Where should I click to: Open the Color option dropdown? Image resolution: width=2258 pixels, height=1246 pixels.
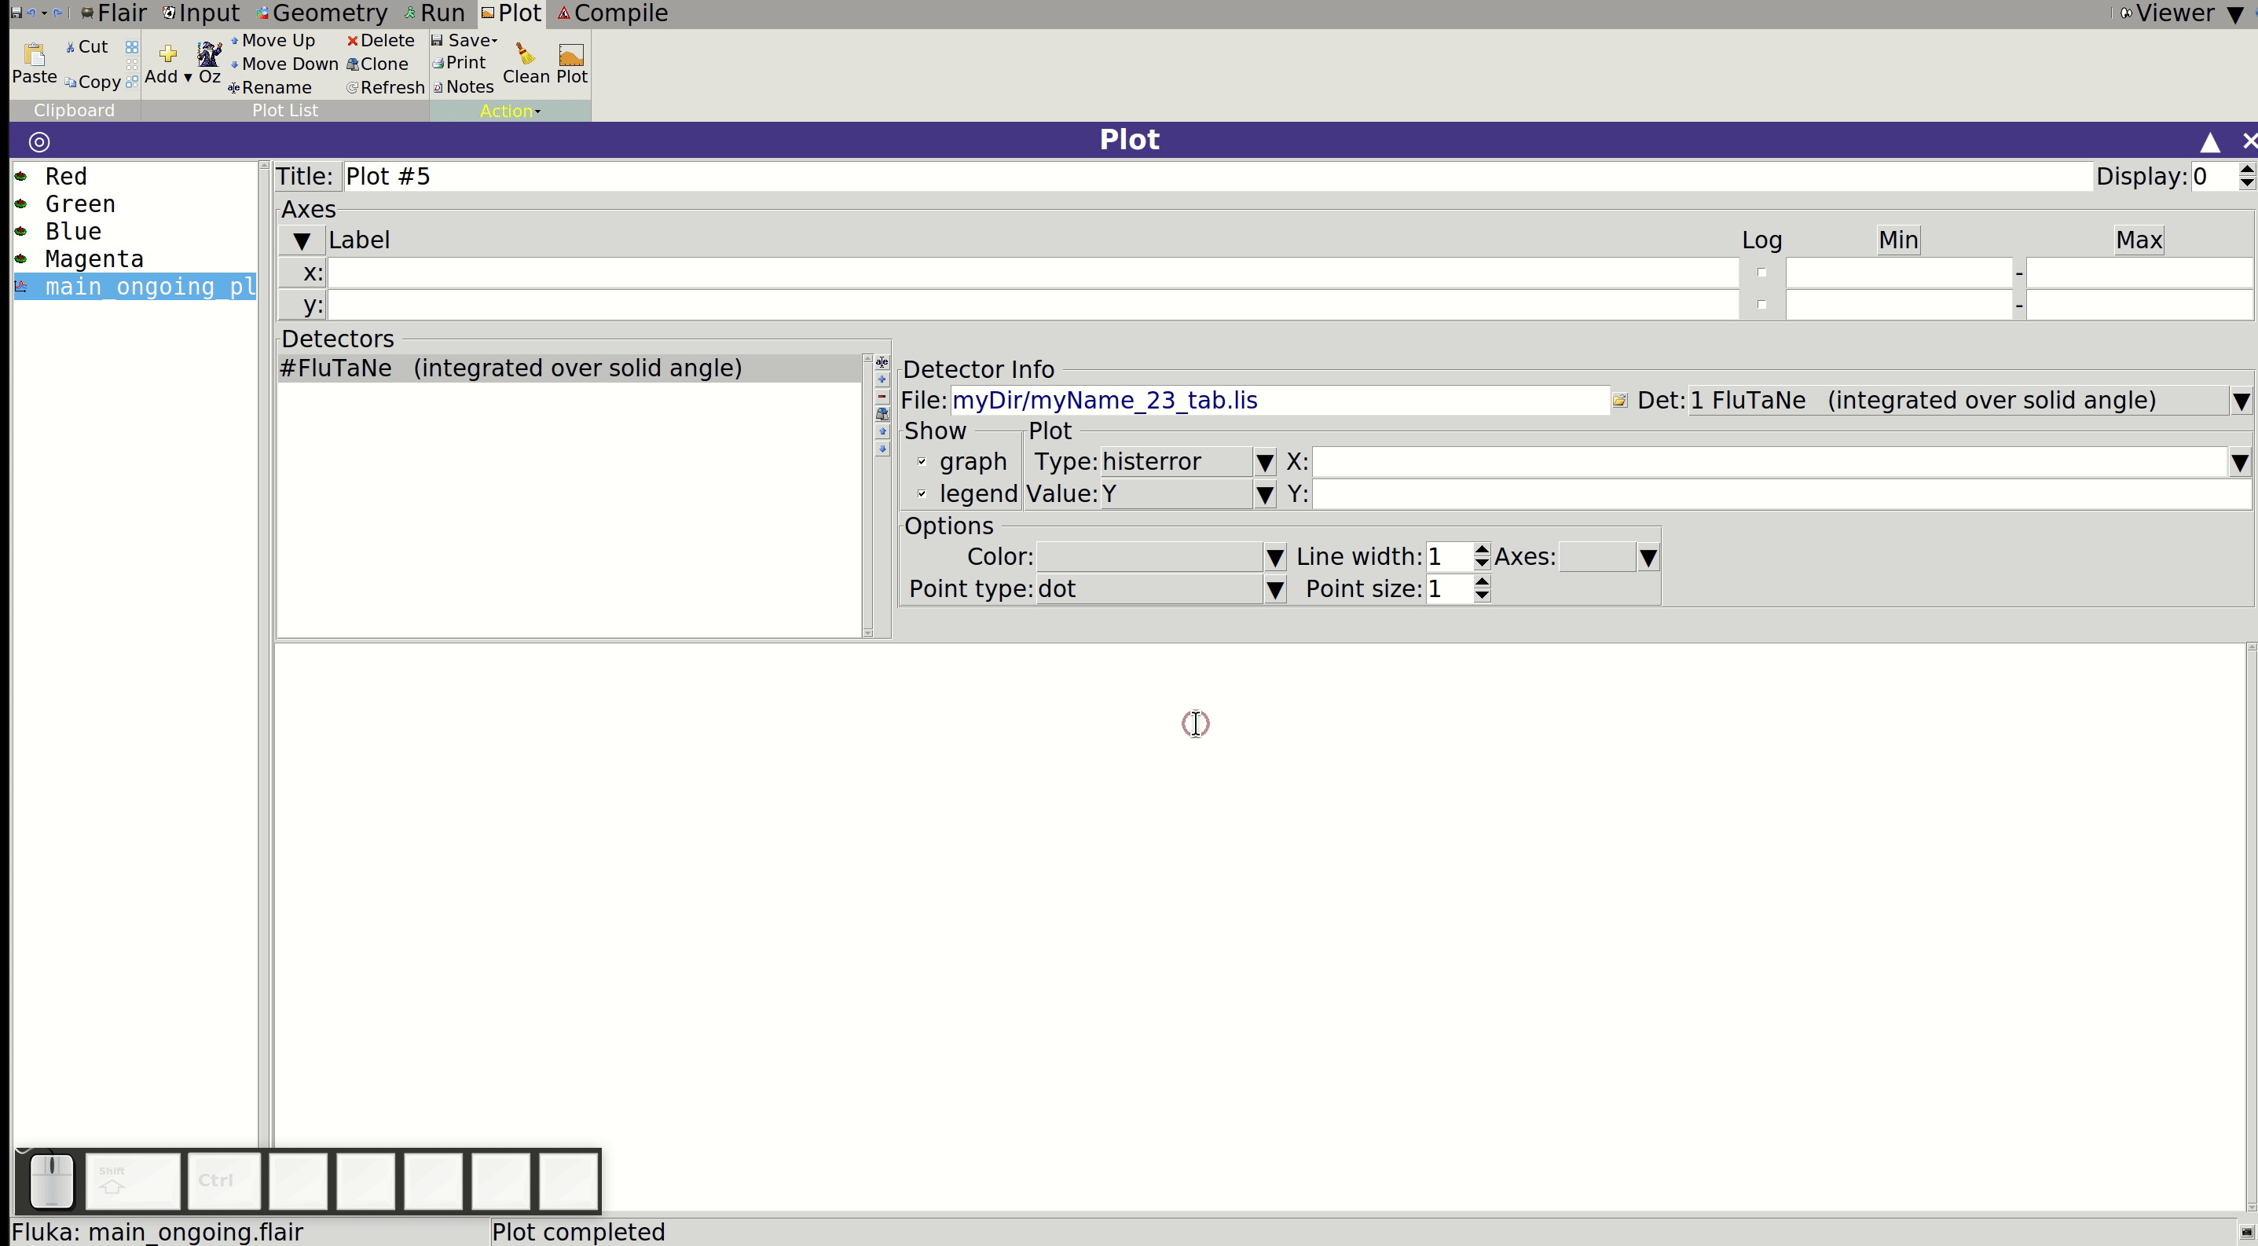coord(1275,557)
